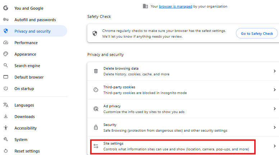This screenshot has width=279, height=155.
Task: Click the Downloads arrow icon
Action: [6, 117]
